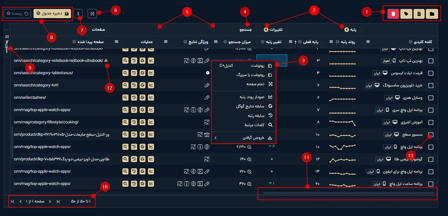Click the ذخیره جدول save button
This screenshot has height=216, width=448.
[x=52, y=14]
